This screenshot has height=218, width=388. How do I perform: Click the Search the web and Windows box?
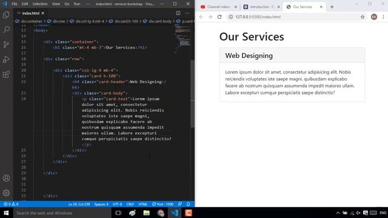[x=62, y=213]
